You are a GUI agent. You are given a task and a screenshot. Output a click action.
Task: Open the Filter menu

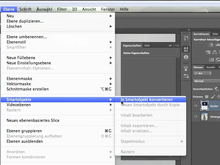point(62,9)
